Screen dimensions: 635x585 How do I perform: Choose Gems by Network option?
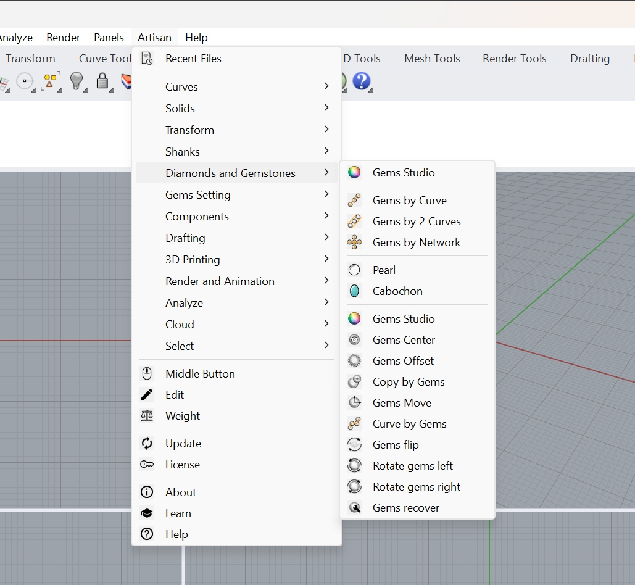pyautogui.click(x=416, y=243)
